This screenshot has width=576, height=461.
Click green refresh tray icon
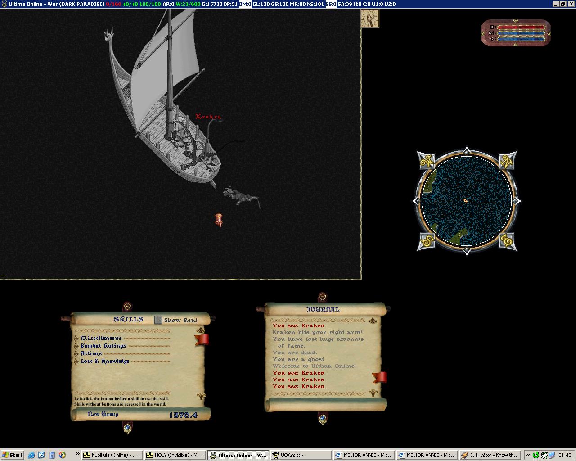[536, 455]
